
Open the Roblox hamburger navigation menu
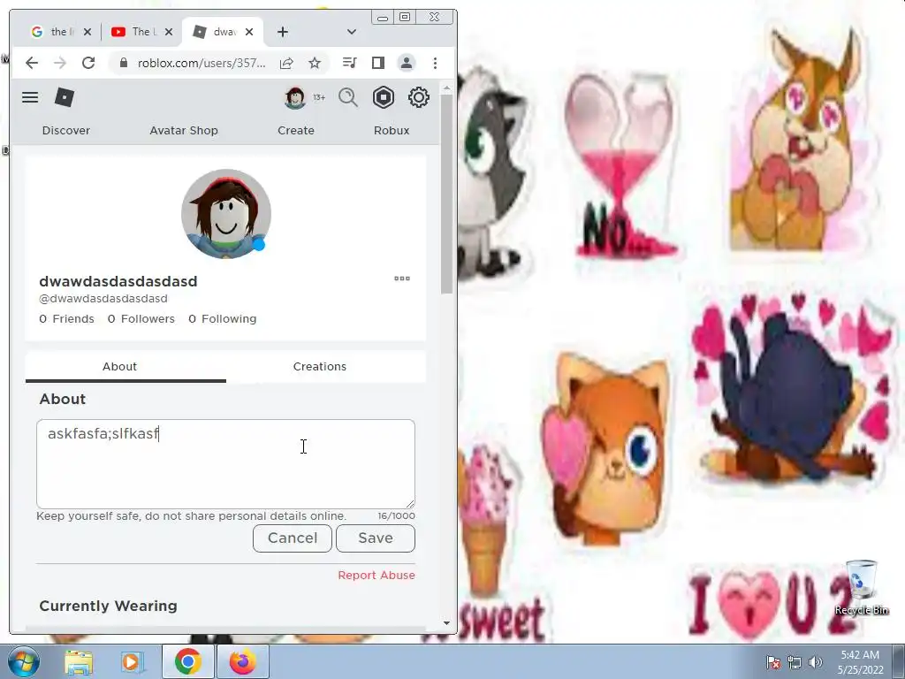coord(30,97)
